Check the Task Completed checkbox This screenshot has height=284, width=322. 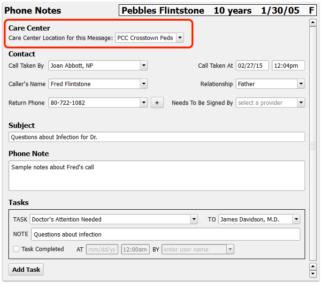point(16,249)
